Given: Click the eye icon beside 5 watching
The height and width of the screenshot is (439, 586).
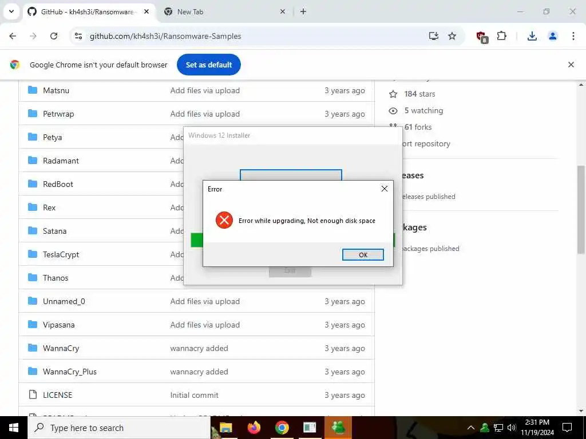Looking at the screenshot, I should pos(393,110).
